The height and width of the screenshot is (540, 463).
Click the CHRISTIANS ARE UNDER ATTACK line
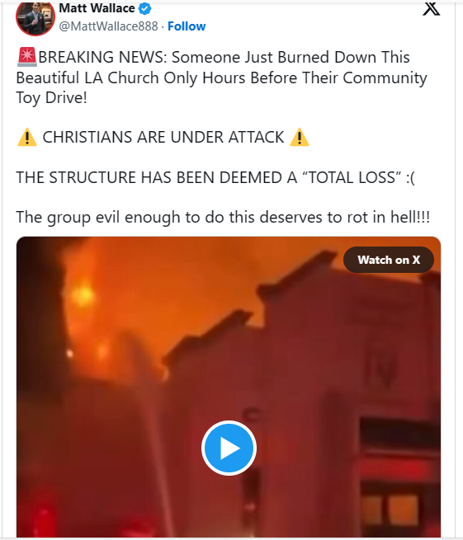[x=163, y=137]
